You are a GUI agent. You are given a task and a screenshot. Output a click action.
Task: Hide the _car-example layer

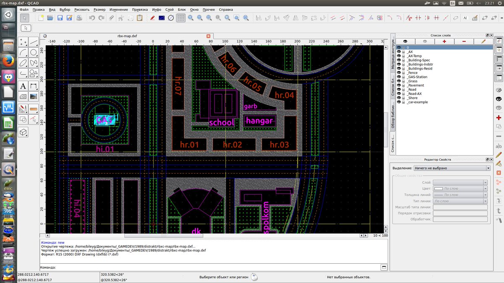coord(399,102)
